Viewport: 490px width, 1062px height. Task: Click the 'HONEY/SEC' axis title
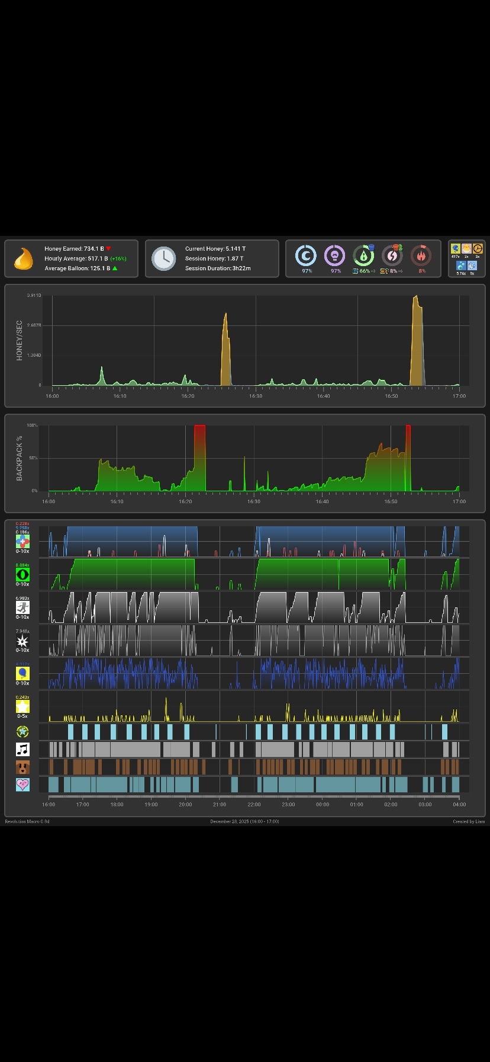pyautogui.click(x=19, y=341)
